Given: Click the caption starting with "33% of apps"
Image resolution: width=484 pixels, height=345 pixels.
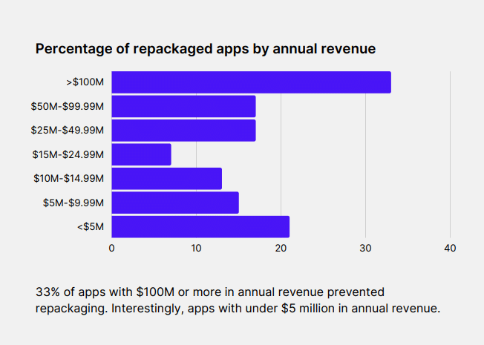Looking at the screenshot, I should point(238,300).
